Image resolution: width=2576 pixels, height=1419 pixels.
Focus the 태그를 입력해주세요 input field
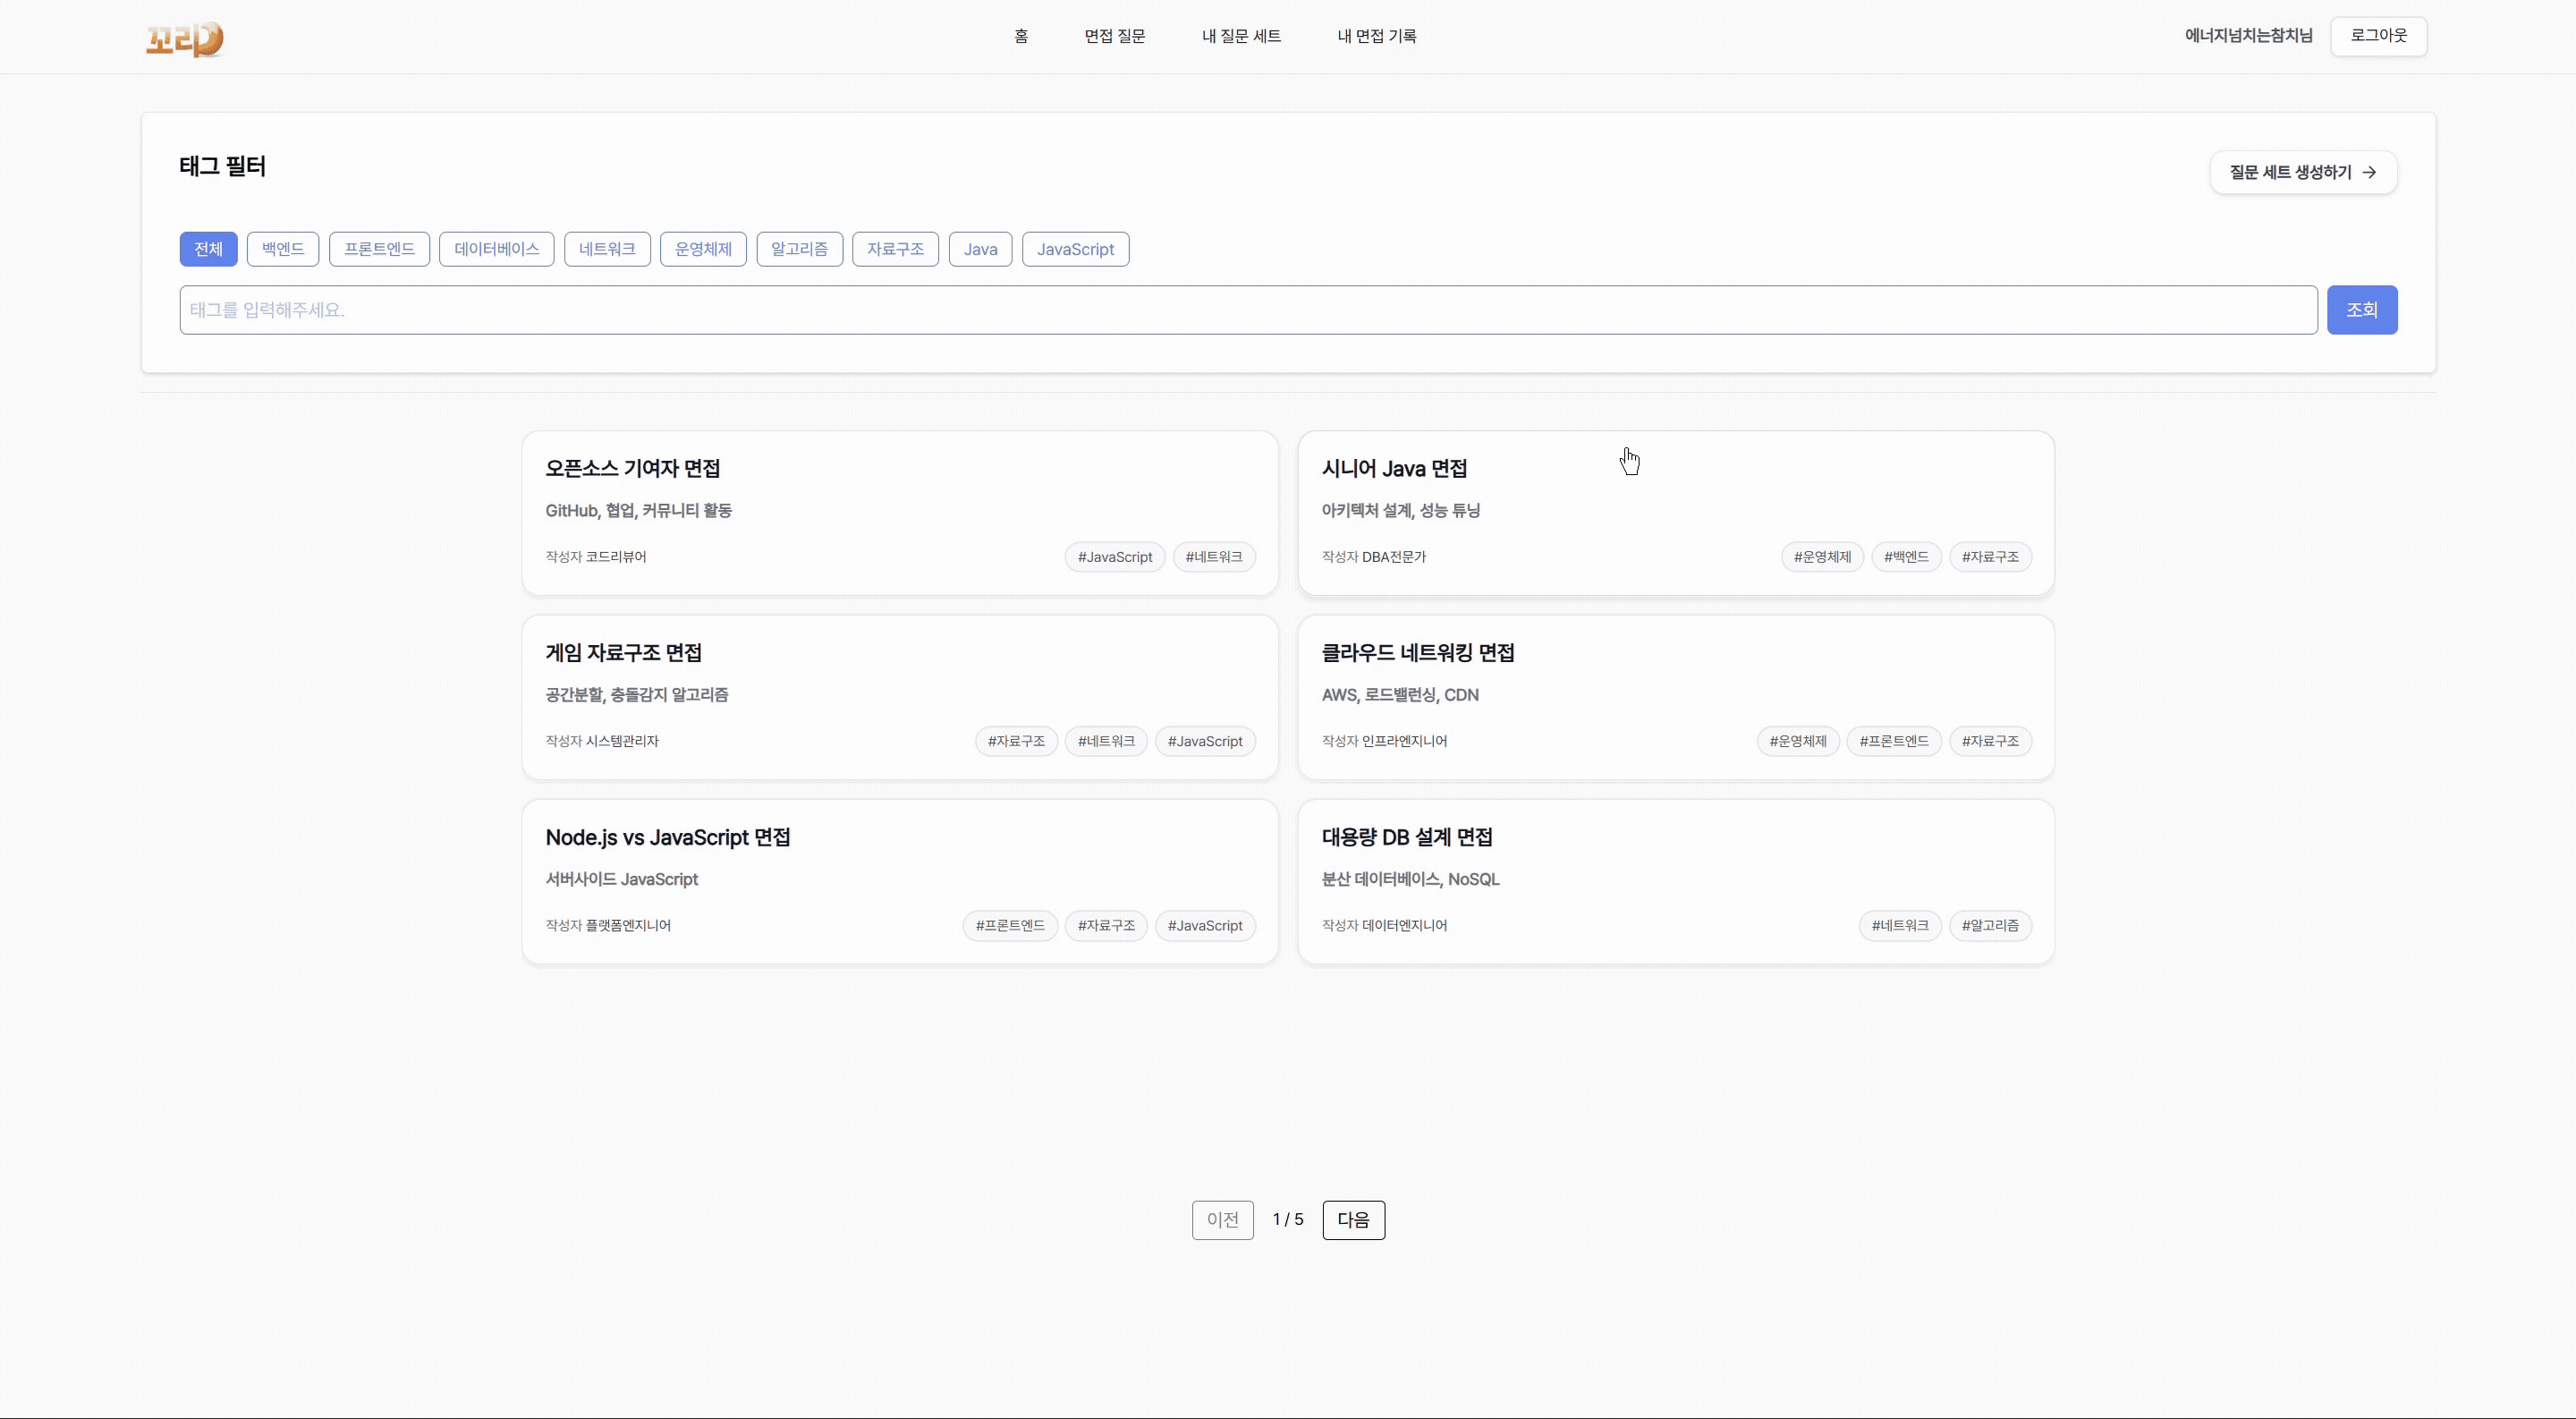1247,310
